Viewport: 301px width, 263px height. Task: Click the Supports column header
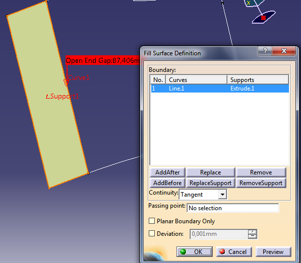pyautogui.click(x=258, y=80)
